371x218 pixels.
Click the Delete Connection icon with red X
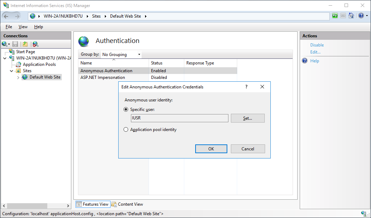tap(35, 44)
